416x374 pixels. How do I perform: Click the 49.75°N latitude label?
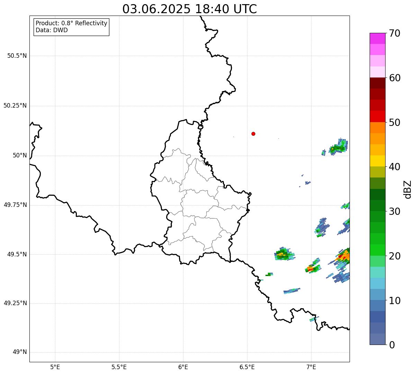pos(15,205)
